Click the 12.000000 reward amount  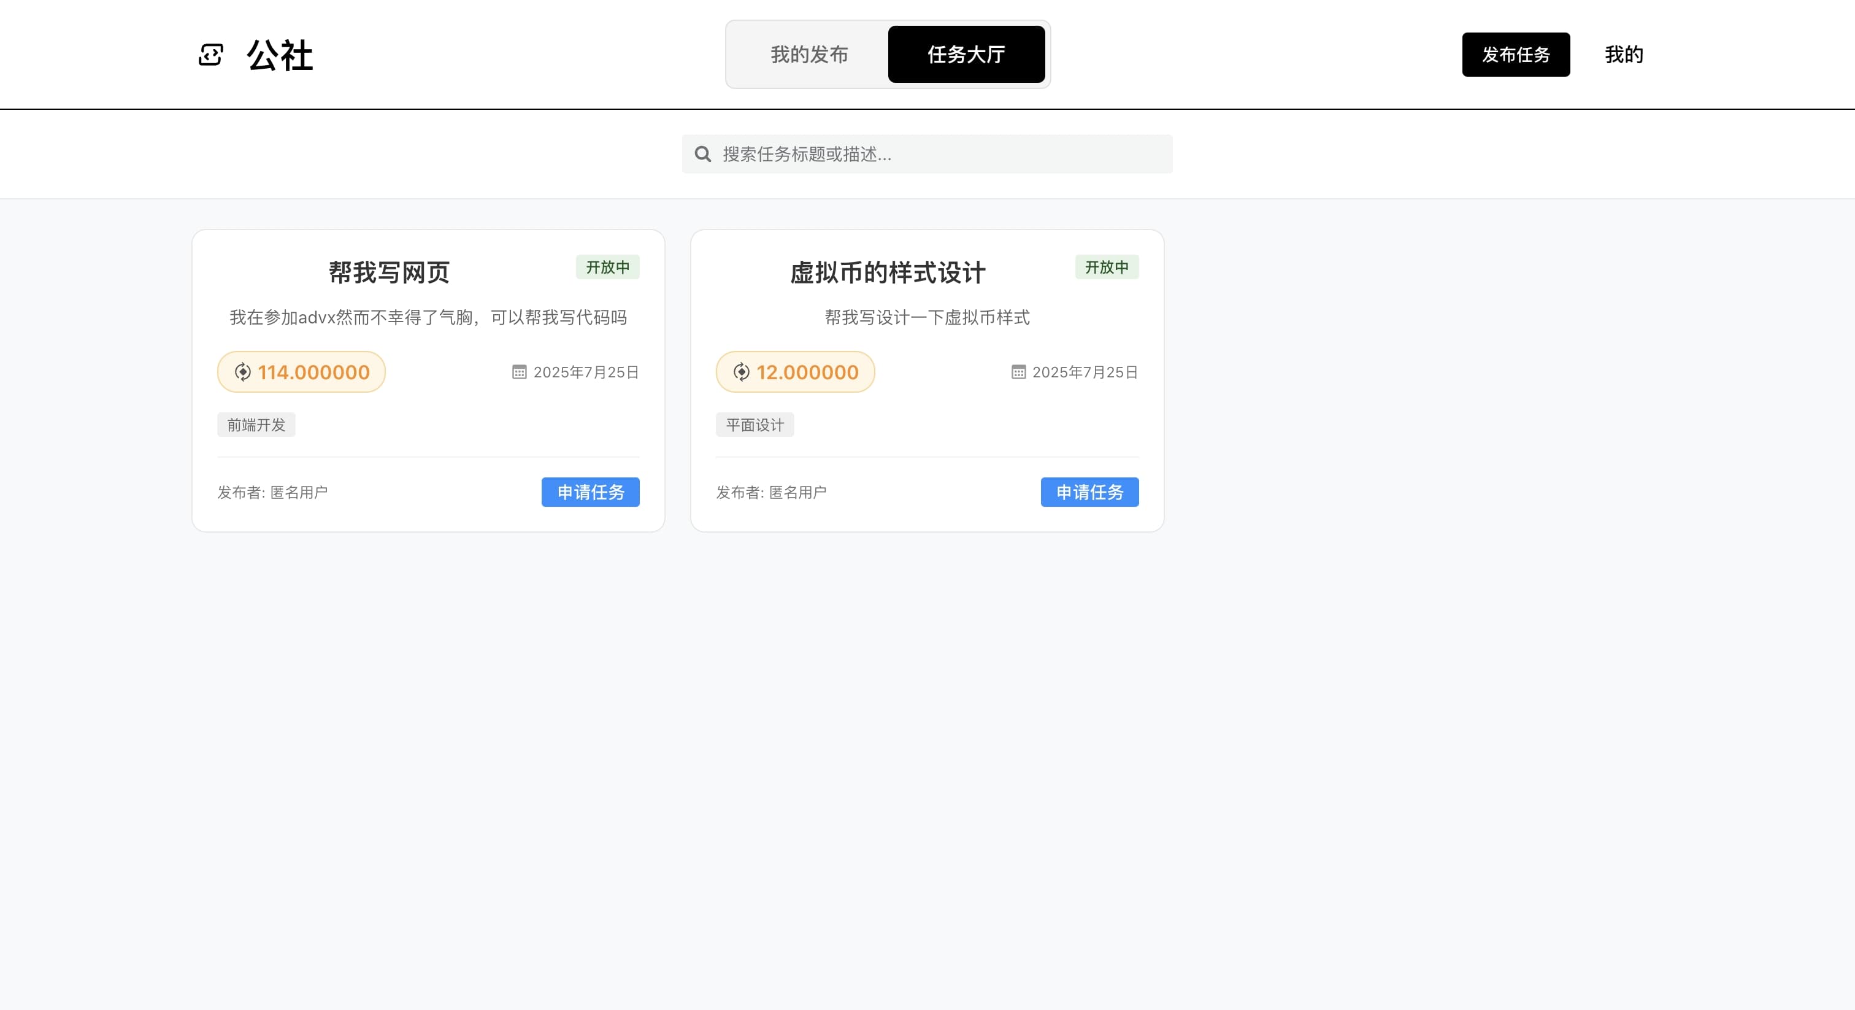(x=807, y=372)
